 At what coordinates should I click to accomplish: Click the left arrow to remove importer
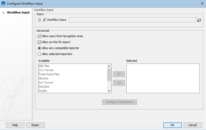[x=119, y=83]
